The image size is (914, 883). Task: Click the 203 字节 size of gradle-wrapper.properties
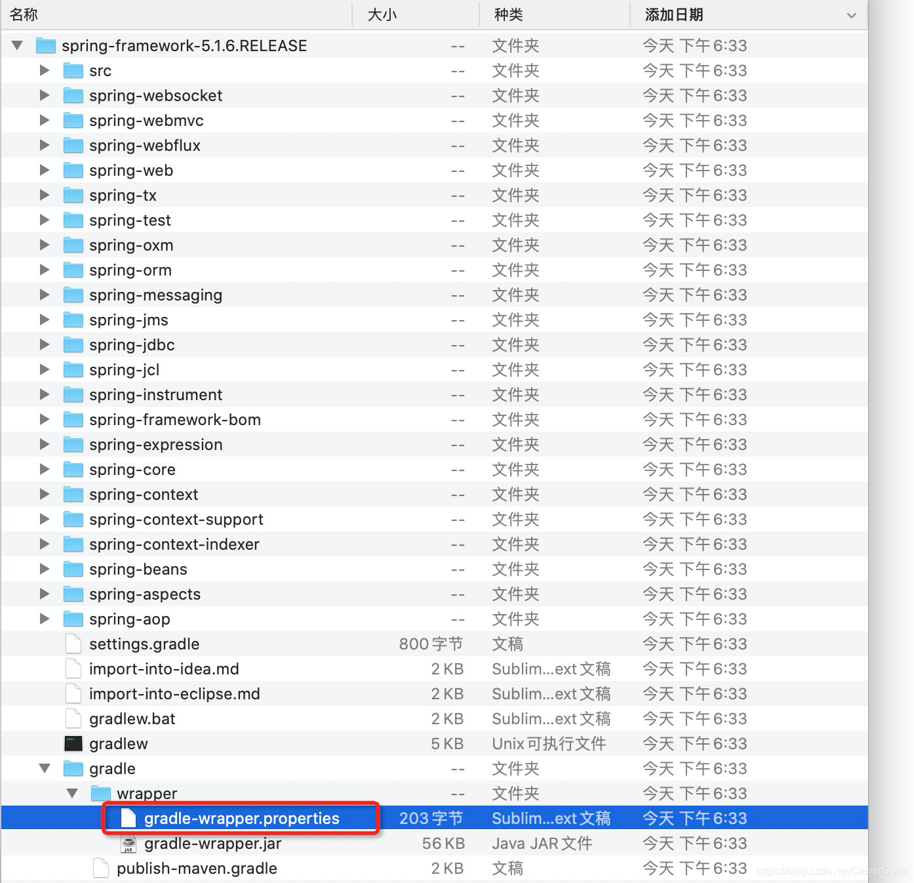tap(431, 819)
